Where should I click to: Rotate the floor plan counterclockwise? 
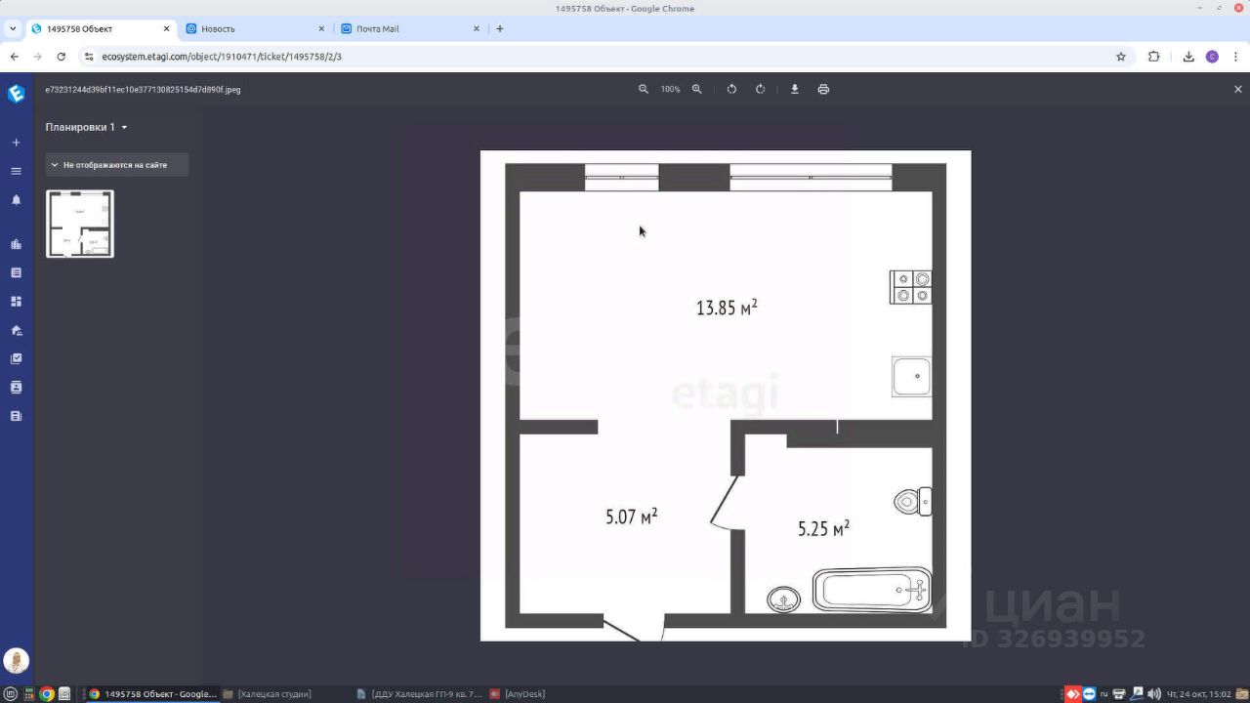[731, 89]
